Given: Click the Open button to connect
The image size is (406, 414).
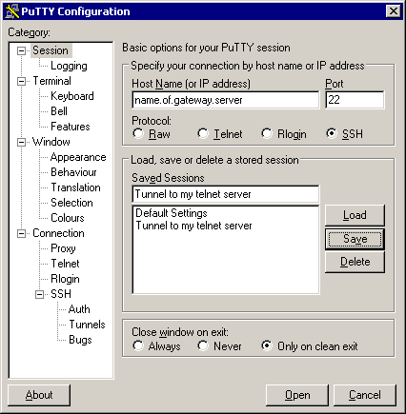Looking at the screenshot, I should 297,395.
